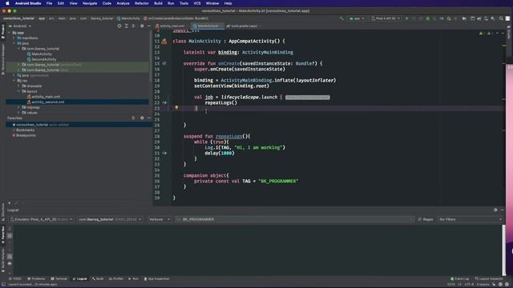Click the Make Project hammer icon
The width and height of the screenshot is (513, 288).
[342, 18]
